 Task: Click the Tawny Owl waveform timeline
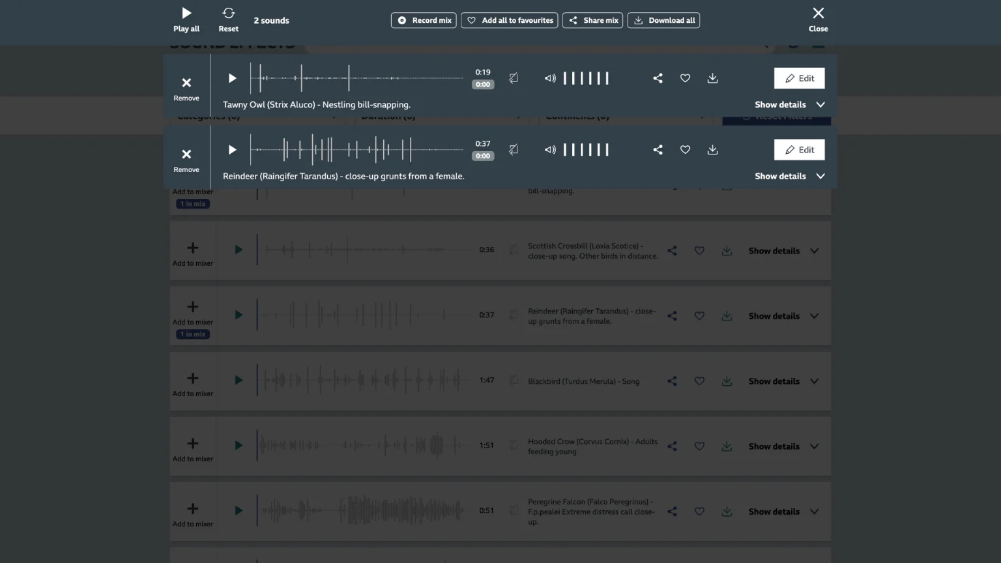tap(357, 78)
